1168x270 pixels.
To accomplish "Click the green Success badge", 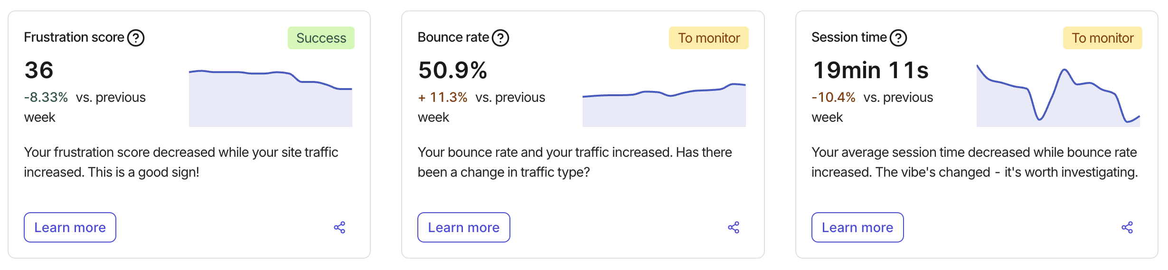I will point(321,38).
